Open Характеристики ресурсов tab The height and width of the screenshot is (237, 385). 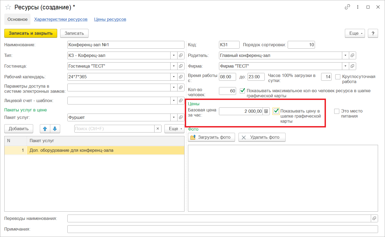[61, 19]
